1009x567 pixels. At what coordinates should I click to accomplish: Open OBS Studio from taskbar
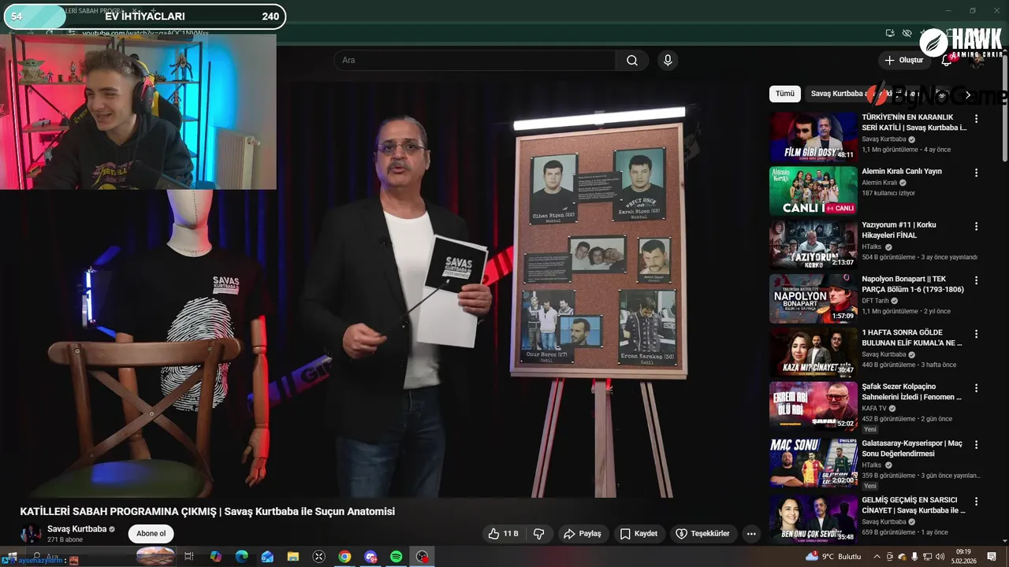click(423, 557)
